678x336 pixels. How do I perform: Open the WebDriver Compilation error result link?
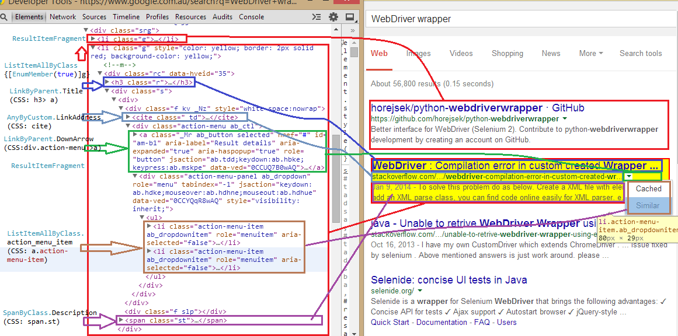click(x=516, y=166)
